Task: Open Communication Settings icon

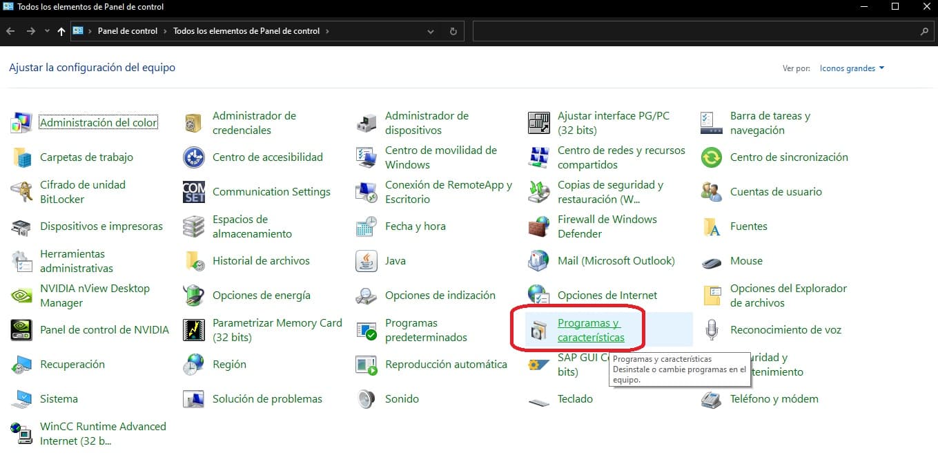Action: (194, 192)
